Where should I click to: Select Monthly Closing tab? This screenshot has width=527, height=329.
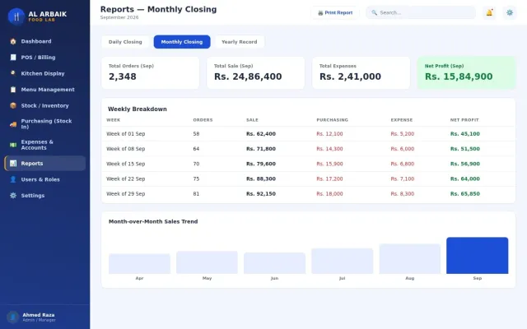pyautogui.click(x=182, y=42)
